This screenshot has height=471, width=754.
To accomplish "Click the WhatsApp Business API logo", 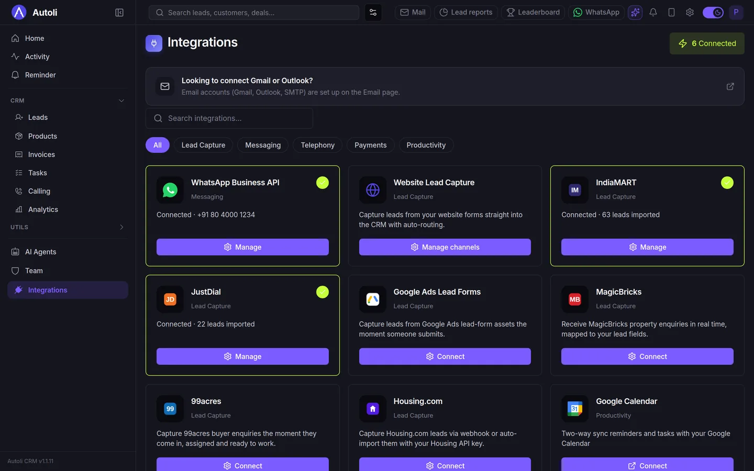I will (x=170, y=190).
